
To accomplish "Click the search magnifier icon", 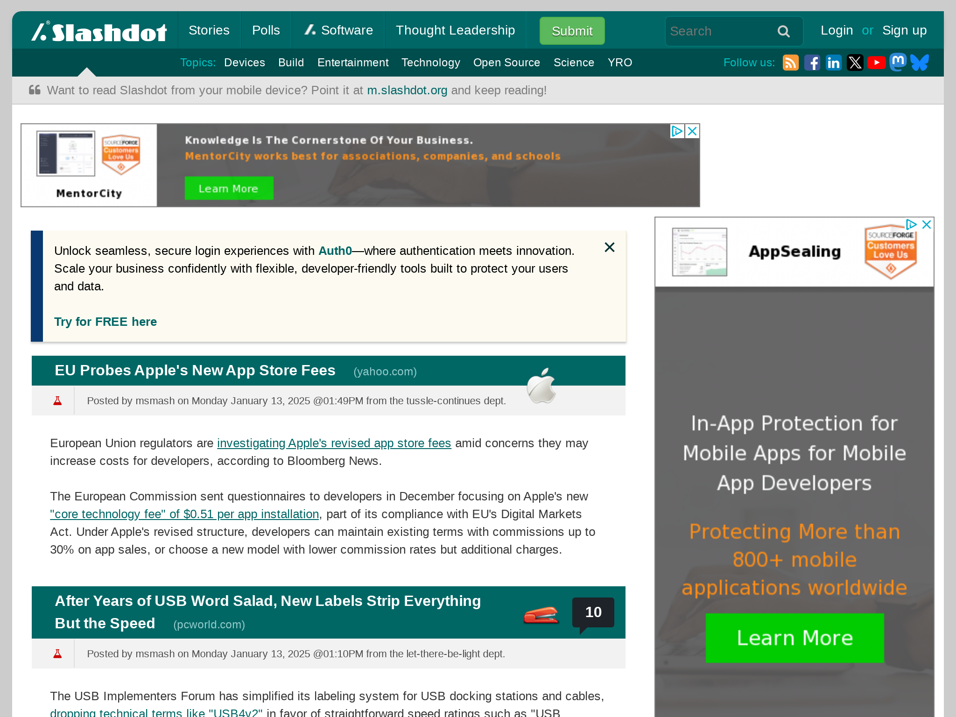I will pyautogui.click(x=784, y=31).
